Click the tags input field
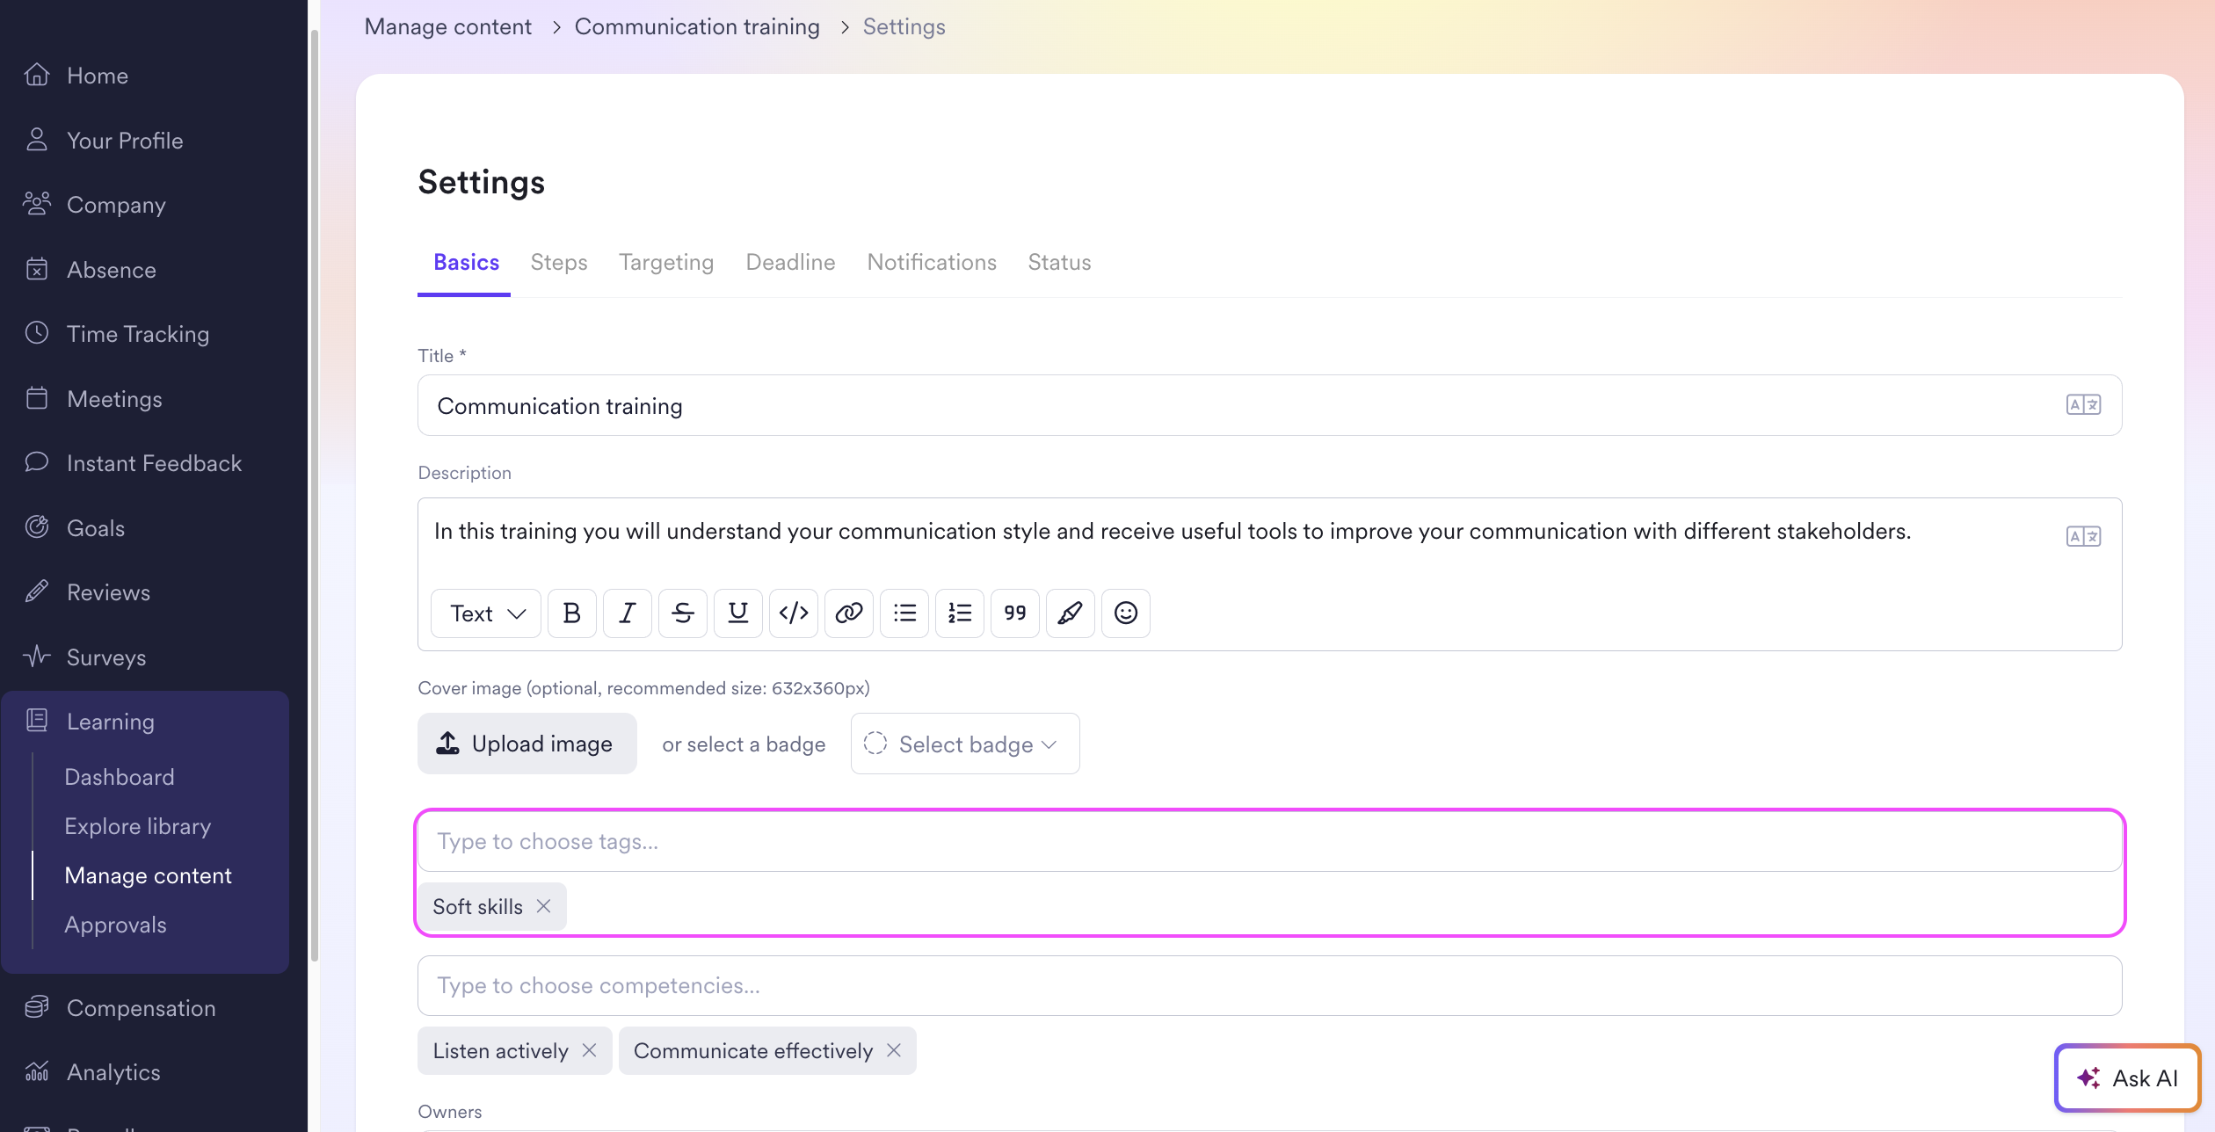 [x=1268, y=841]
